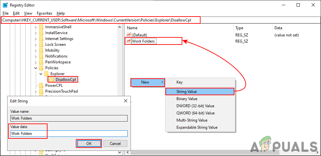Open the Favorites menu

(44, 13)
